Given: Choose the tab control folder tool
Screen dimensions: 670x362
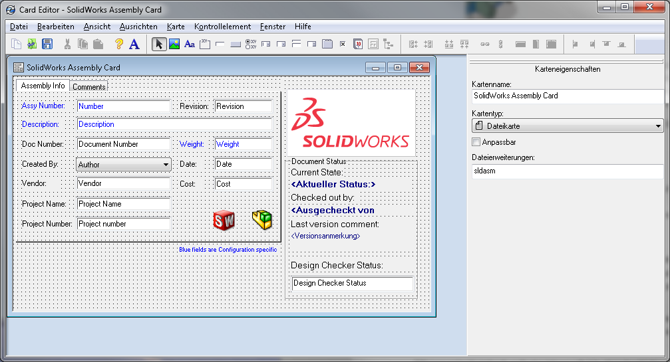Looking at the screenshot, I should (x=327, y=44).
